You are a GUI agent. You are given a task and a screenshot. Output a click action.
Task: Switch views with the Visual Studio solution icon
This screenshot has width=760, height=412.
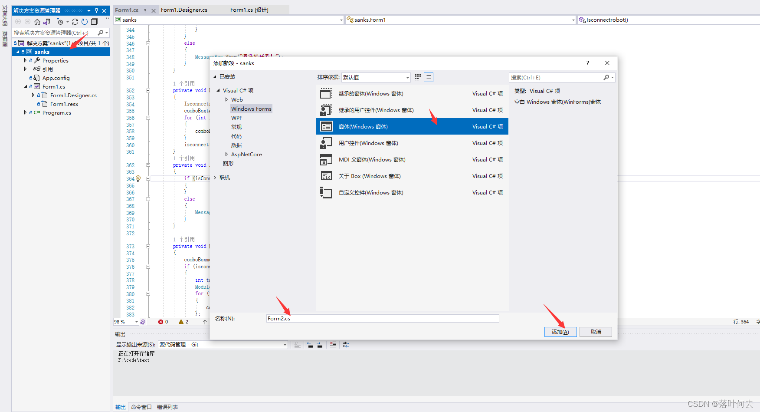click(x=47, y=22)
